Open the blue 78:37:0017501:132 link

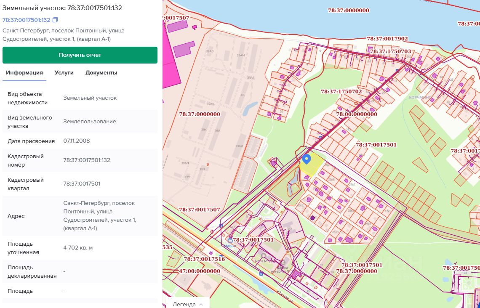click(x=27, y=20)
